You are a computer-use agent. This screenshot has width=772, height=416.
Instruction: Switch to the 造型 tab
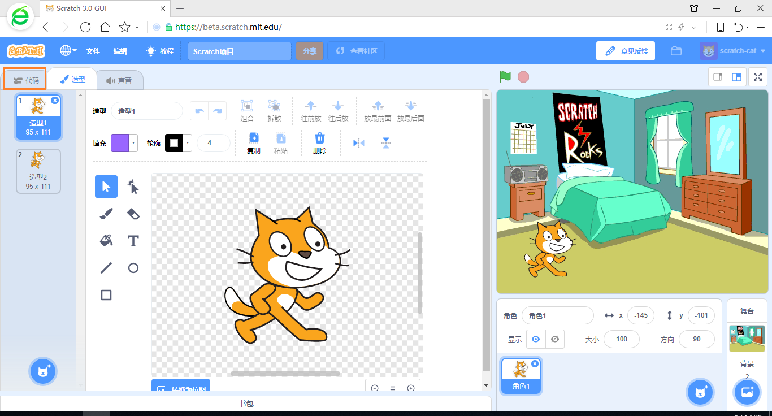coord(72,79)
